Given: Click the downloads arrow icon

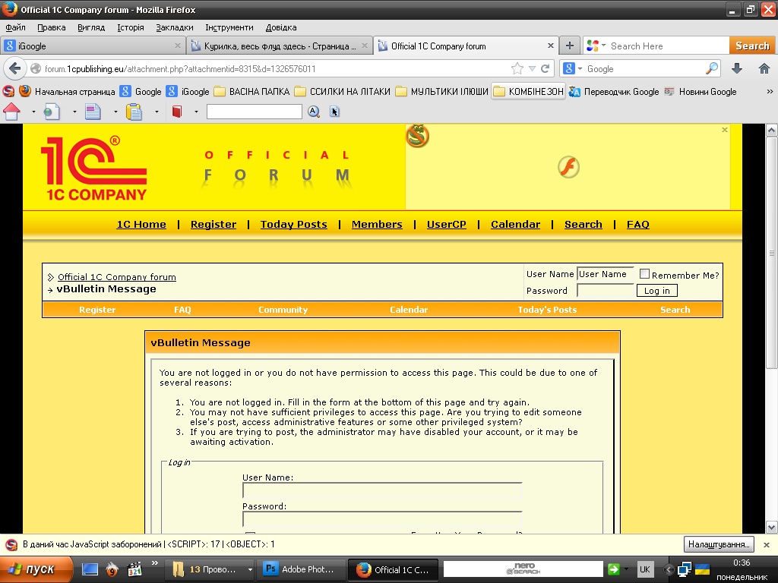Looking at the screenshot, I should click(737, 68).
